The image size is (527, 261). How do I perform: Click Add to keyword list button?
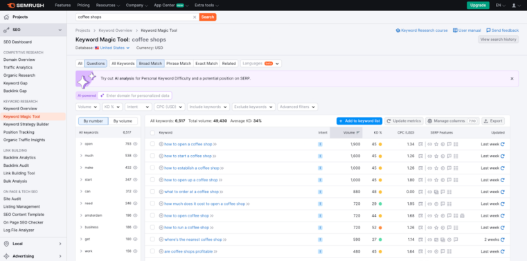pyautogui.click(x=359, y=121)
